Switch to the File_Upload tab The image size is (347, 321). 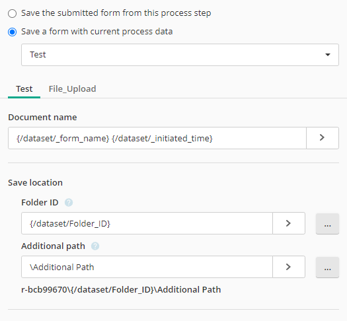pos(72,89)
